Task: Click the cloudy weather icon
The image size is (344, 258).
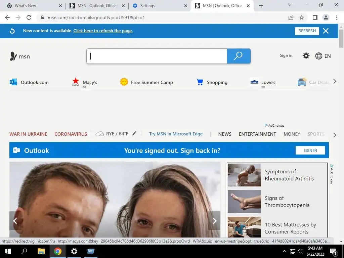Action: click(100, 134)
